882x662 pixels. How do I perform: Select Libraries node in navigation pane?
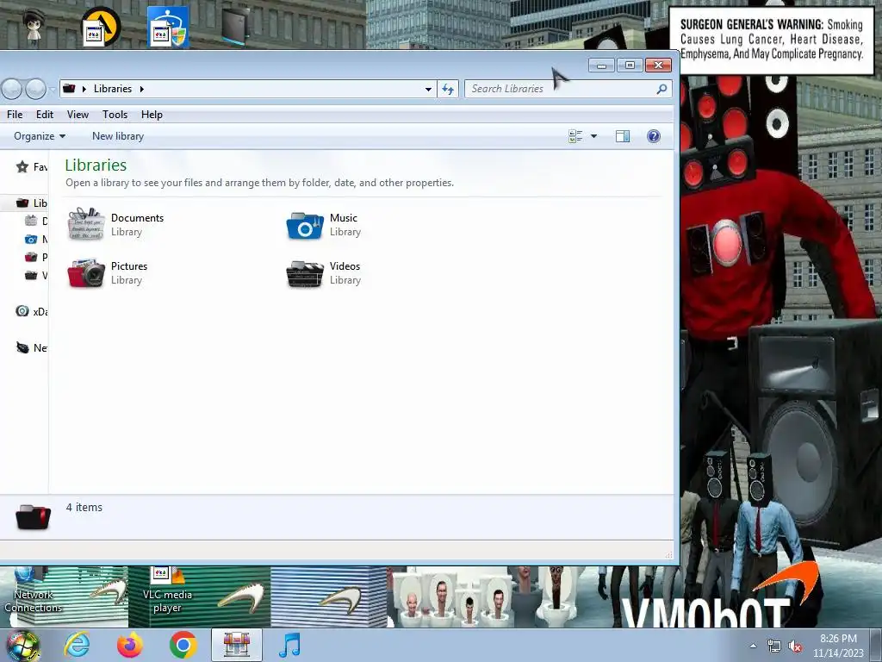pos(32,203)
